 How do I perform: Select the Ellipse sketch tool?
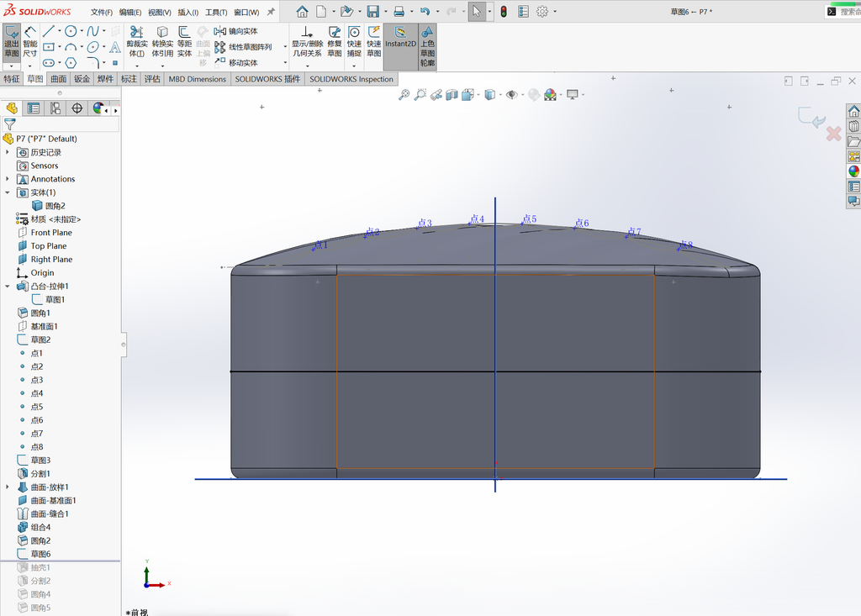[x=92, y=47]
